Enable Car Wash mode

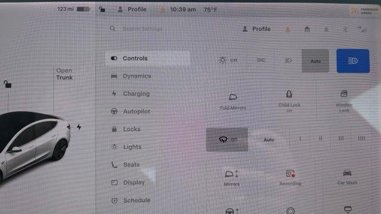pyautogui.click(x=347, y=177)
